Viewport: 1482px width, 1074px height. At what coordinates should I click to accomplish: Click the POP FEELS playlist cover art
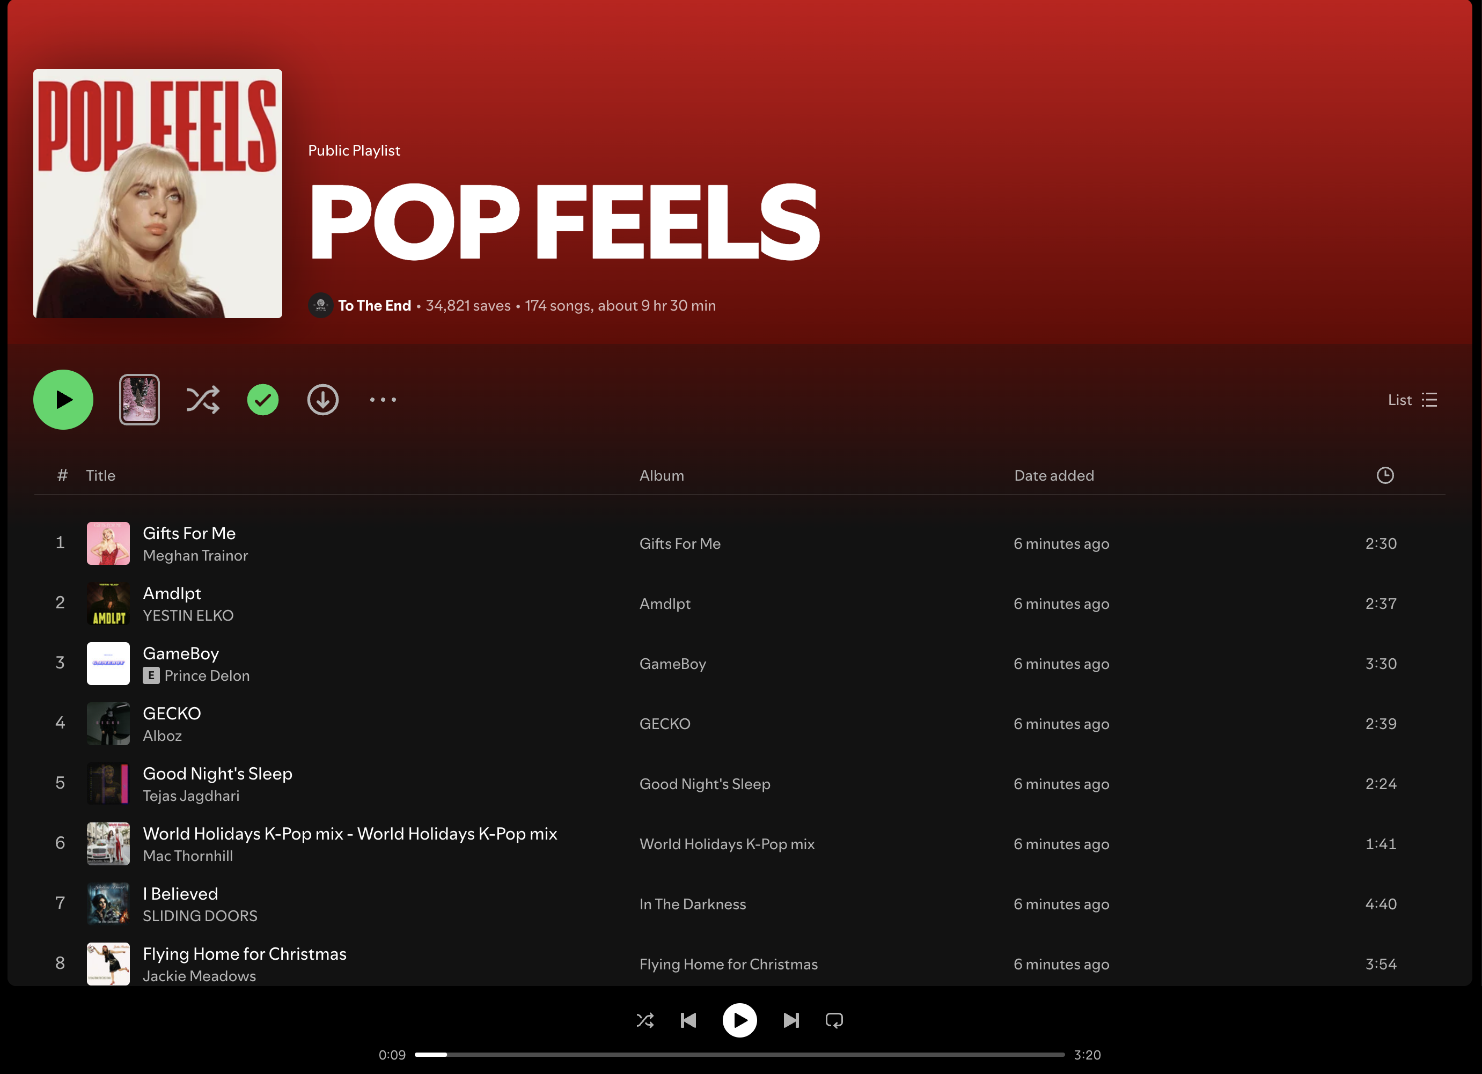click(157, 193)
